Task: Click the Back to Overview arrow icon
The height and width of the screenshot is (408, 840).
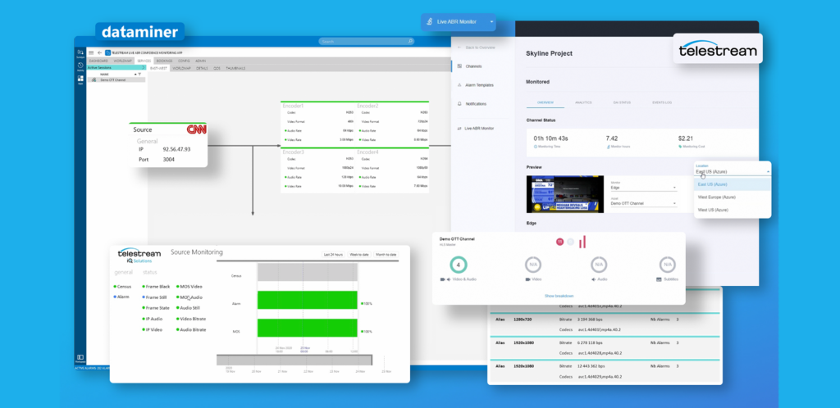Action: click(x=459, y=48)
